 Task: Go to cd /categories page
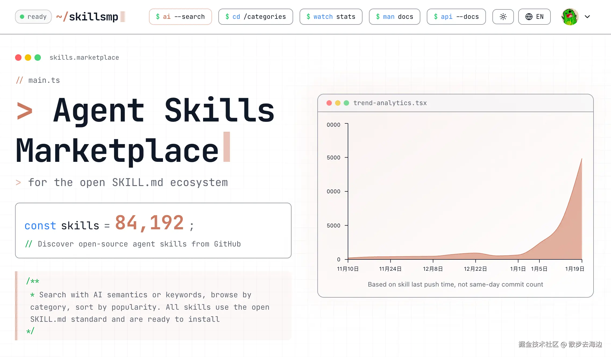[255, 17]
